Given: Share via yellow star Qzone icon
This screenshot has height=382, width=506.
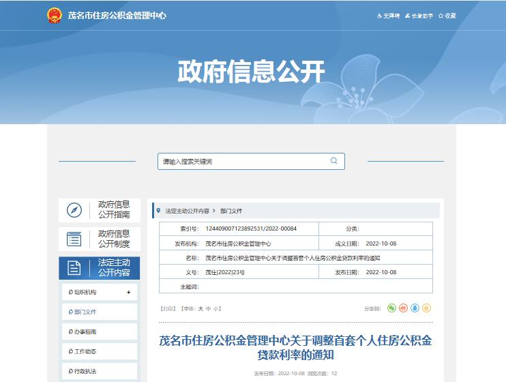Looking at the screenshot, I should 427,308.
